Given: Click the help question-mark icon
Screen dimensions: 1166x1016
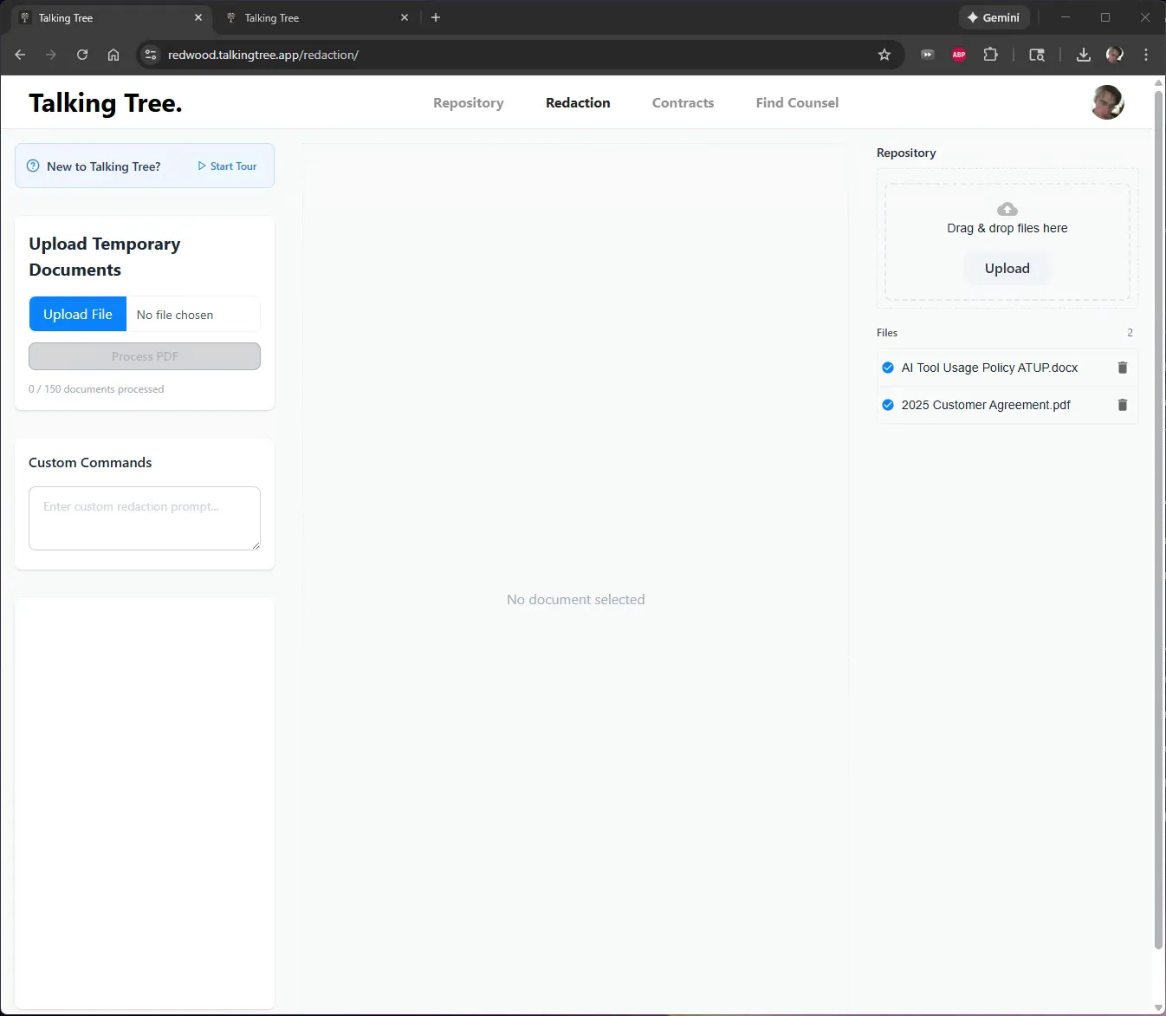Looking at the screenshot, I should pyautogui.click(x=33, y=166).
